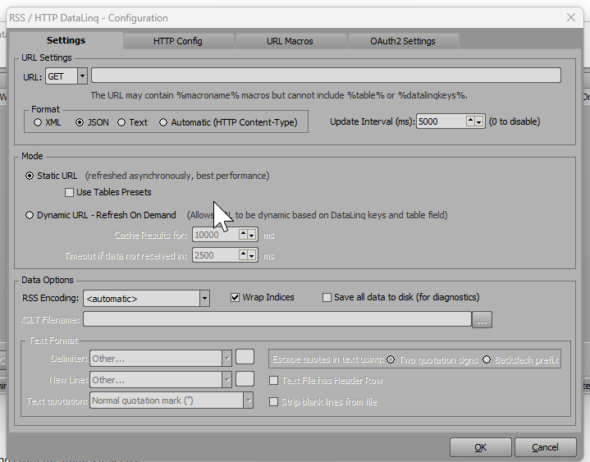Image resolution: width=590 pixels, height=462 pixels.
Task: Select the JSON format radio button
Action: point(80,122)
